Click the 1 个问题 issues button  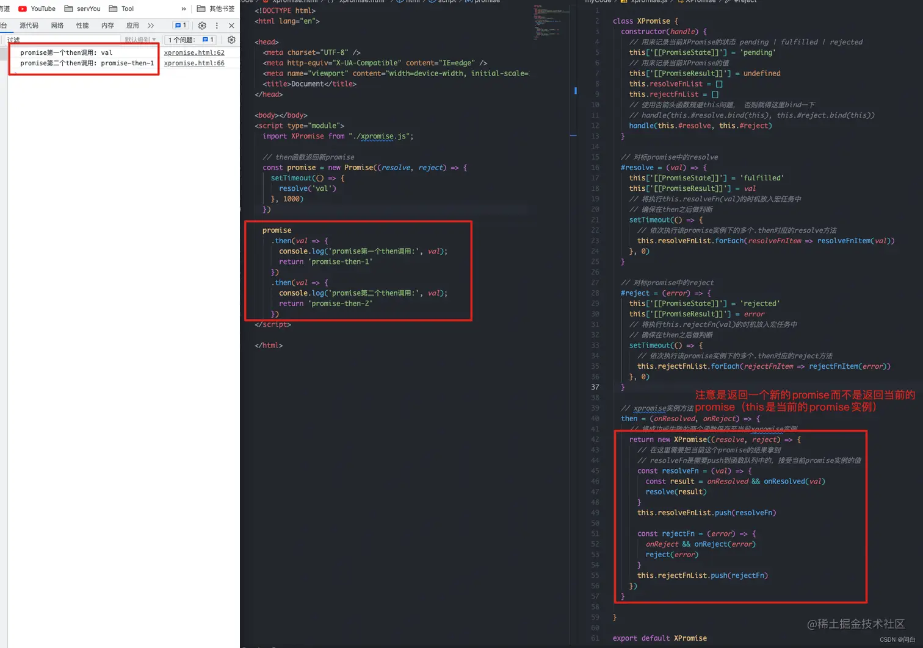(x=192, y=40)
